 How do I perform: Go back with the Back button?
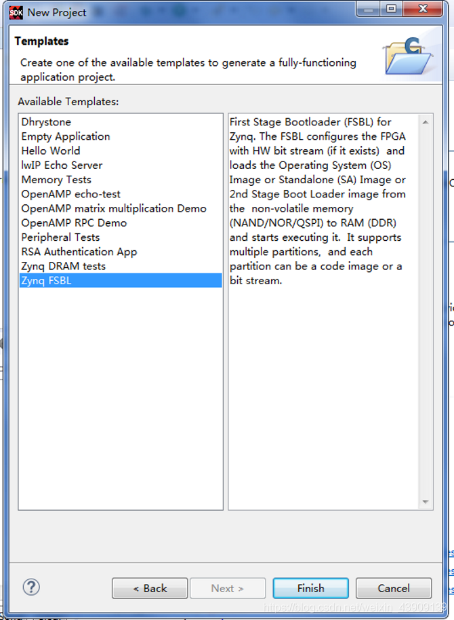(150, 588)
